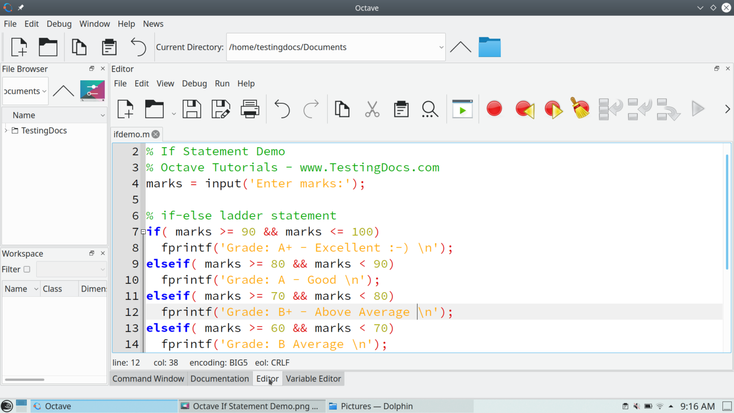Undock the Editor panel
The width and height of the screenshot is (734, 413).
click(716, 68)
